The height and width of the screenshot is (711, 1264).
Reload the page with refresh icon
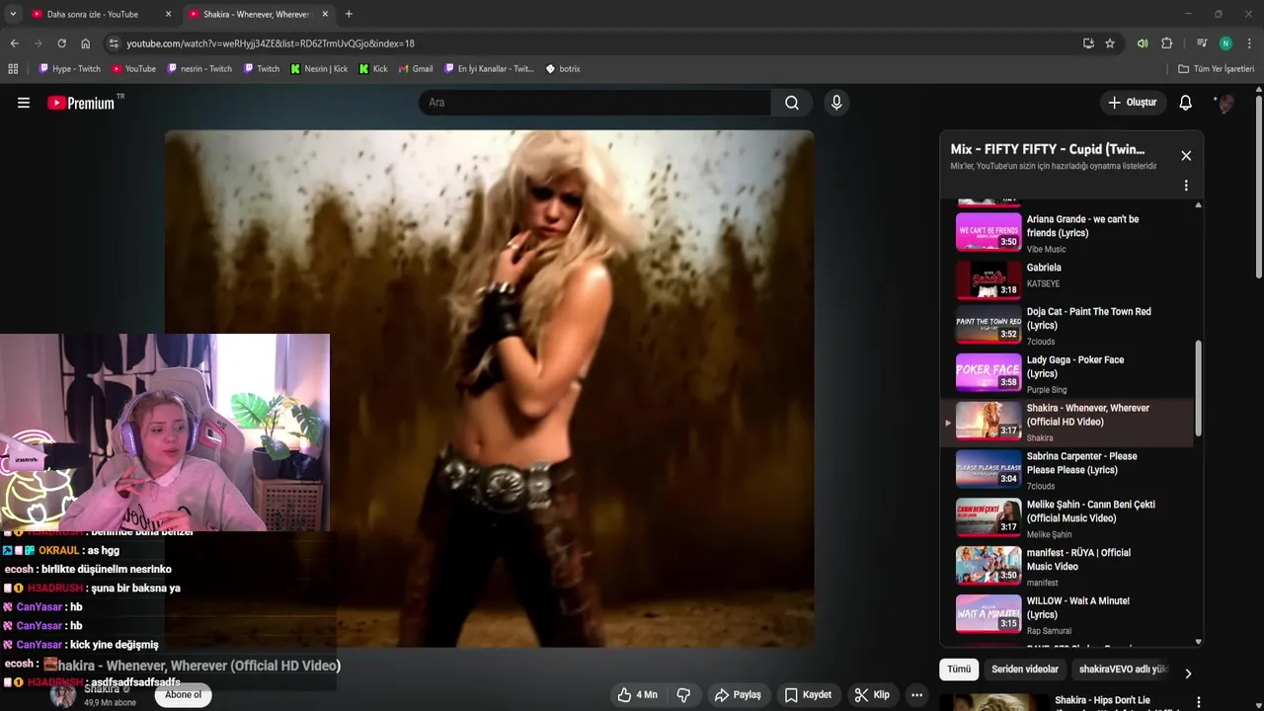point(61,43)
